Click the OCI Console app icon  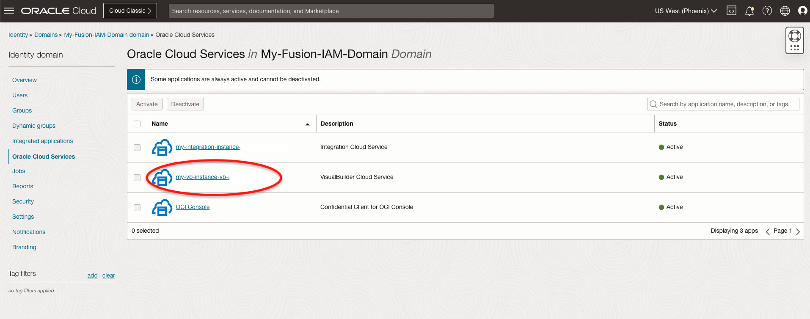(x=162, y=207)
